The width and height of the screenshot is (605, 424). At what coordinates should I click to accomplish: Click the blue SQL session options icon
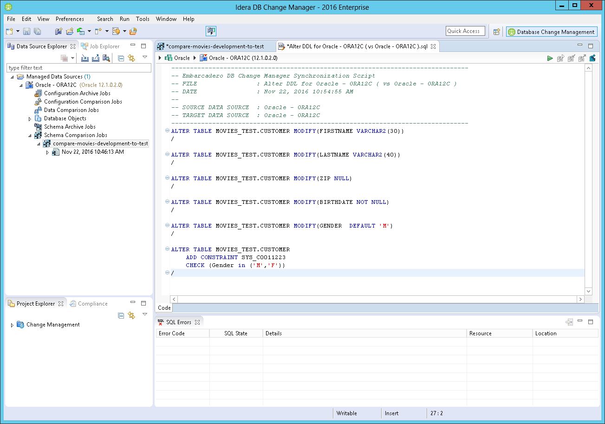[592, 58]
